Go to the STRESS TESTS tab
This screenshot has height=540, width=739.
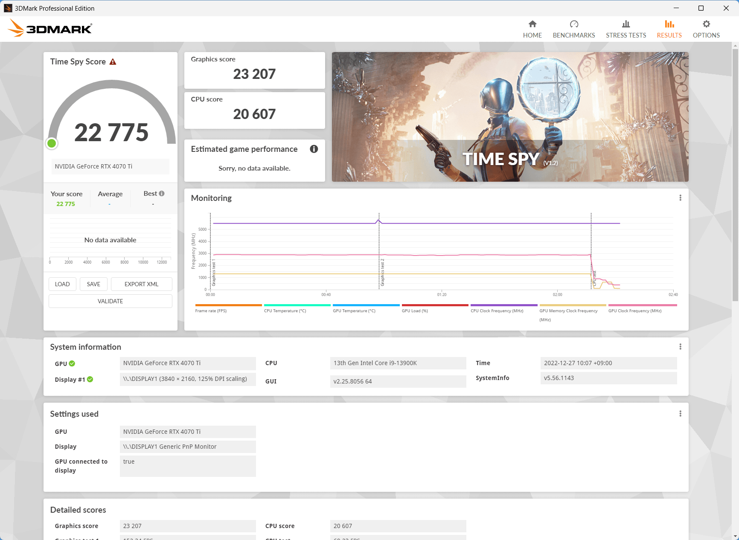click(x=626, y=29)
